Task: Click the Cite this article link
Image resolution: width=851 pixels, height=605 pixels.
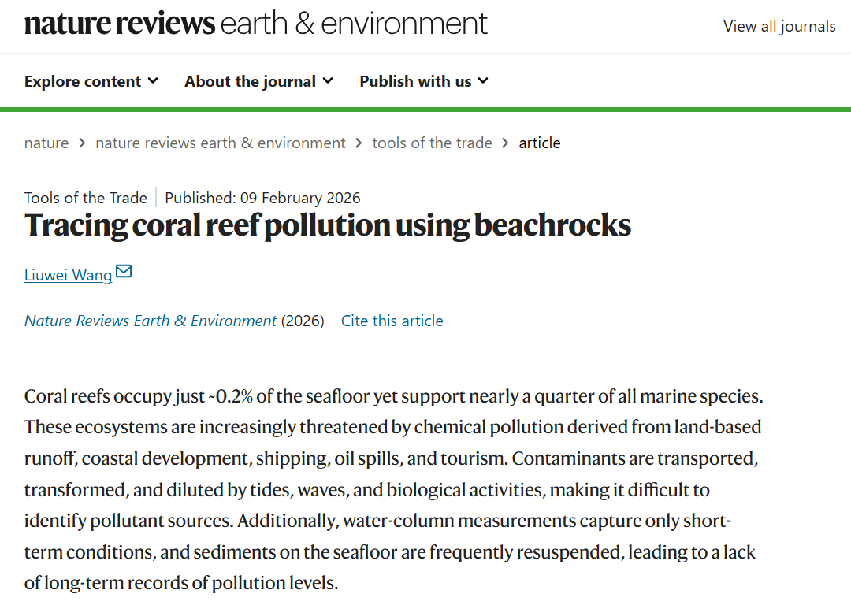Action: pos(392,321)
